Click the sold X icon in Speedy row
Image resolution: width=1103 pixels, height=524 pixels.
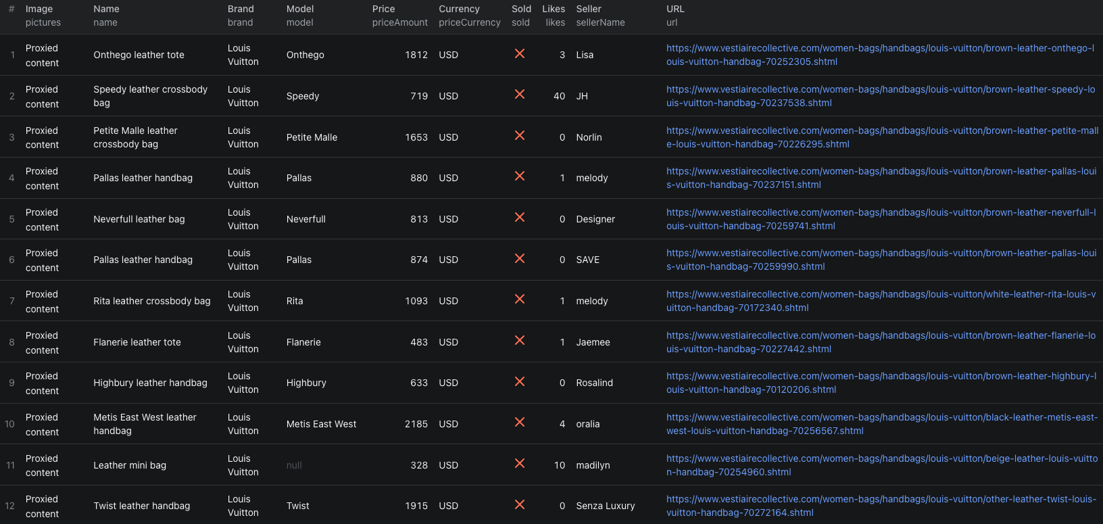pos(520,95)
